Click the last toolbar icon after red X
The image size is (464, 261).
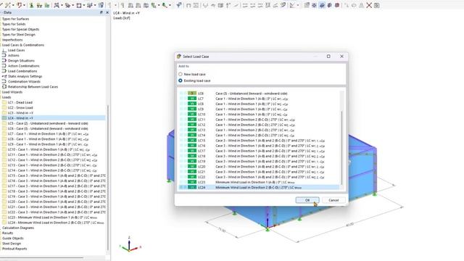(377, 5)
